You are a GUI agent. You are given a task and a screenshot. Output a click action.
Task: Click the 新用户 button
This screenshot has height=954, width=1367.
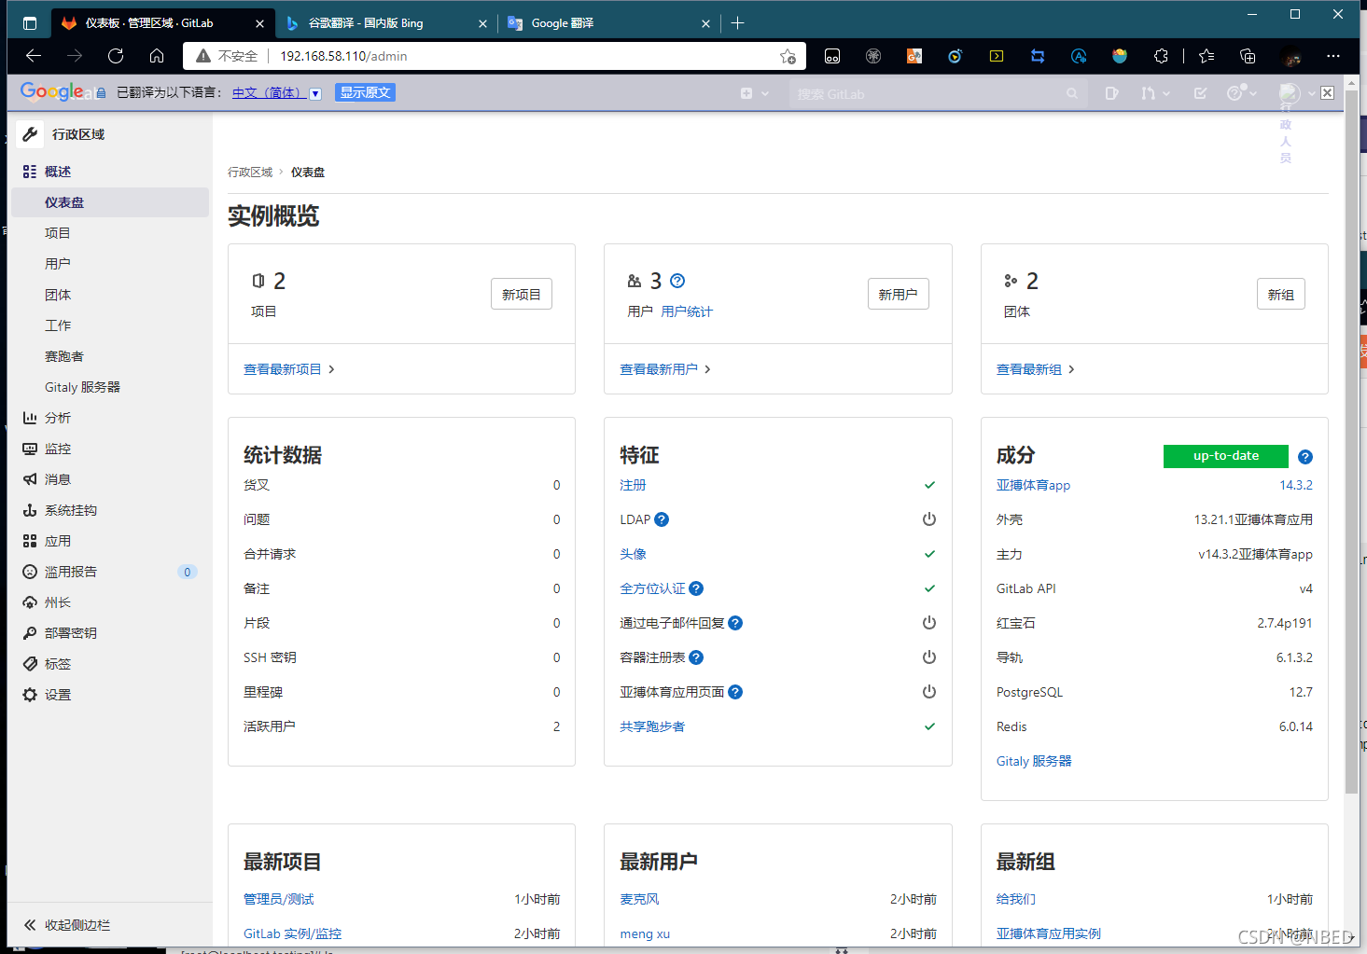[898, 294]
